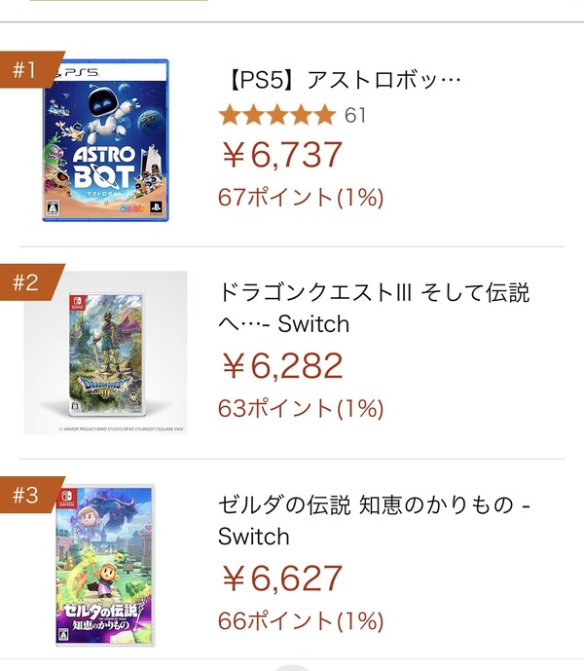Click the #3 rank badge
Screen dimensions: 584x671
26,496
